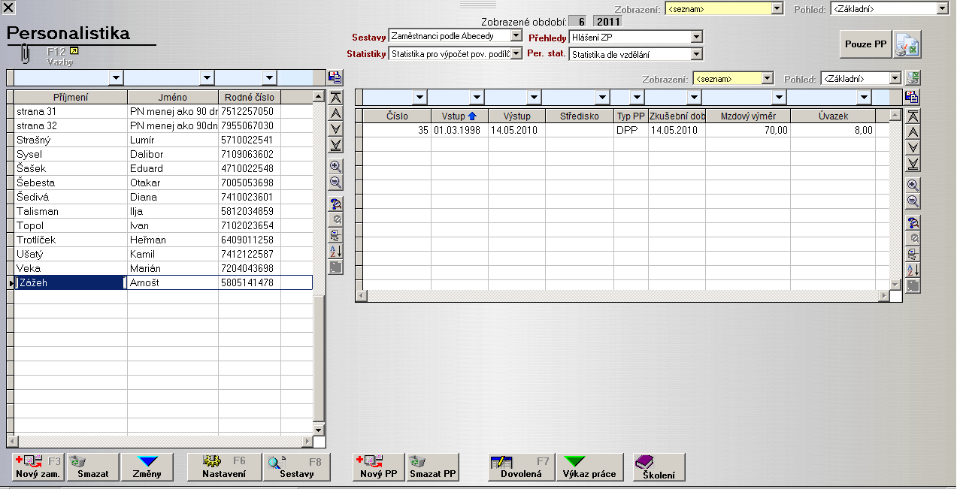
Task: Click the export icon next to Pouze PP
Action: 907,44
